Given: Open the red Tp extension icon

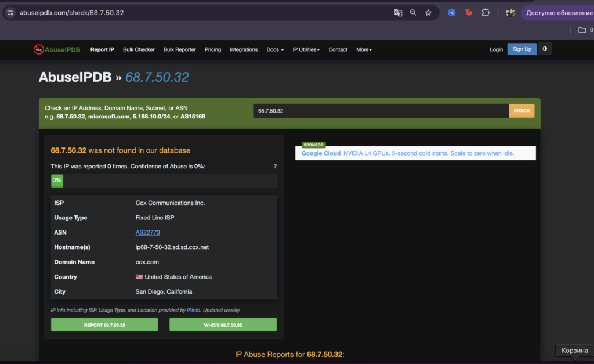Looking at the screenshot, I should click(469, 13).
